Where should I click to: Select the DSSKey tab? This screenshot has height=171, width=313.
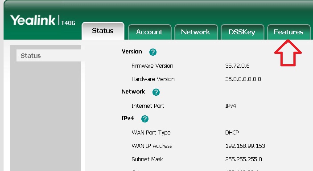[x=242, y=32]
